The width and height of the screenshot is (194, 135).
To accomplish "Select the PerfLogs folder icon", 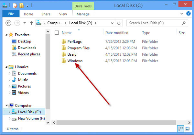I will coord(64,41).
